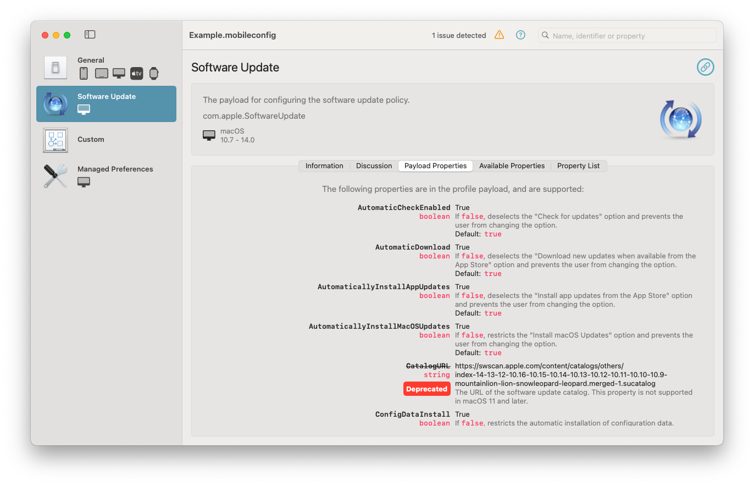The image size is (754, 486).
Task: Click the yellow minimize window button
Action: [x=56, y=35]
